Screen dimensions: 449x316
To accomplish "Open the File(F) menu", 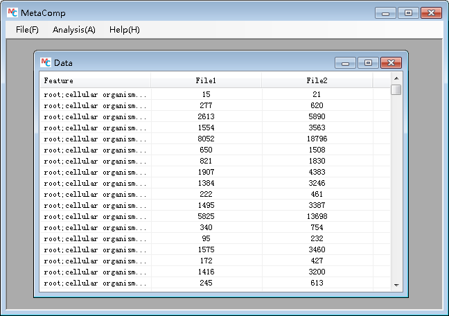I will 27,30.
